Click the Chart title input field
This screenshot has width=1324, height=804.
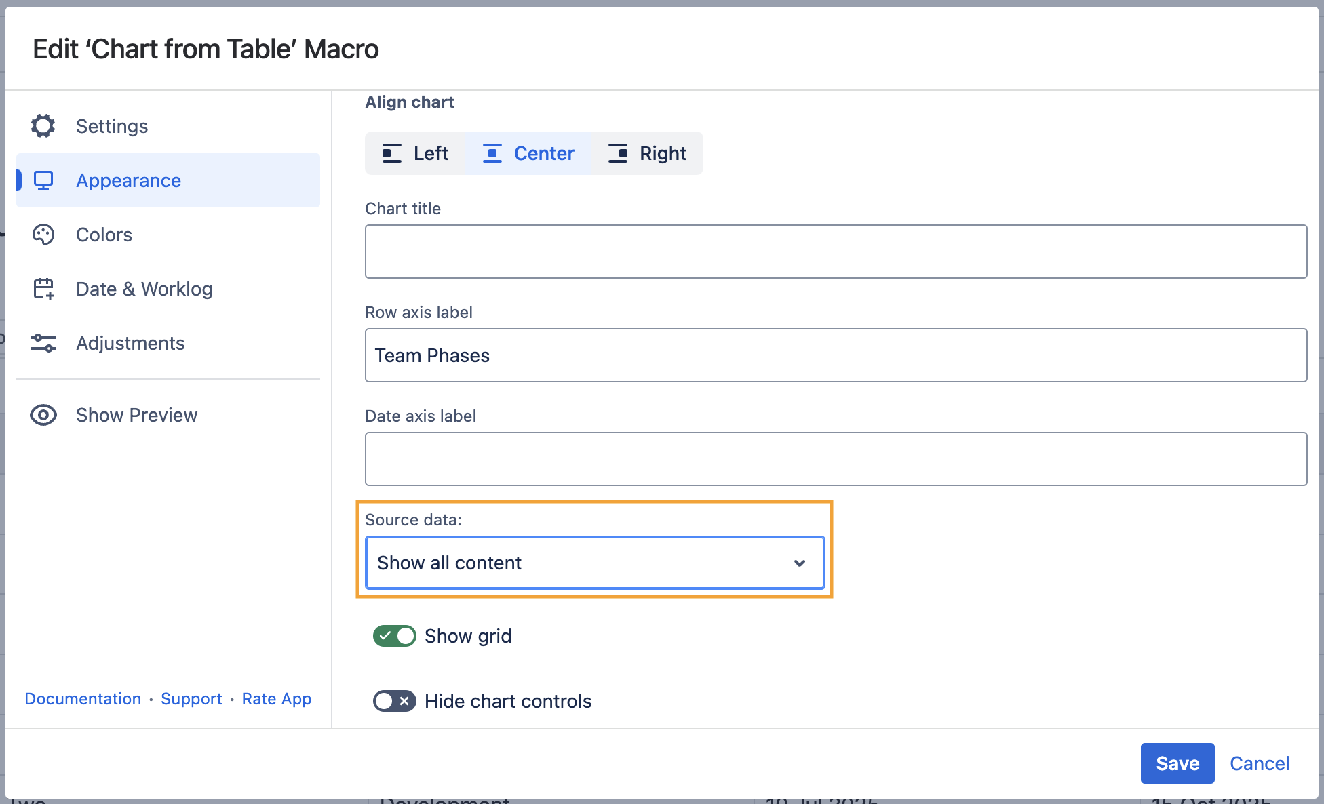tap(836, 252)
